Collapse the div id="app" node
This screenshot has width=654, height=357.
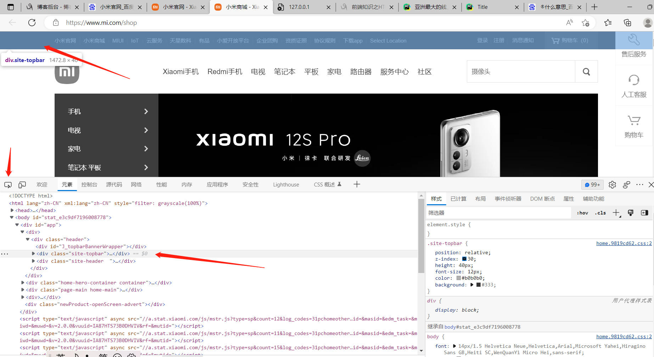point(17,225)
